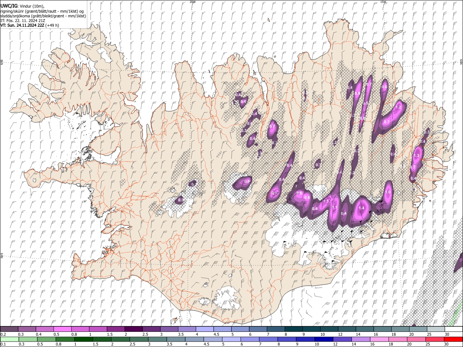The width and height of the screenshot is (463, 347).
Task: Click the '0.1' label in rain legend
Action: (3, 344)
